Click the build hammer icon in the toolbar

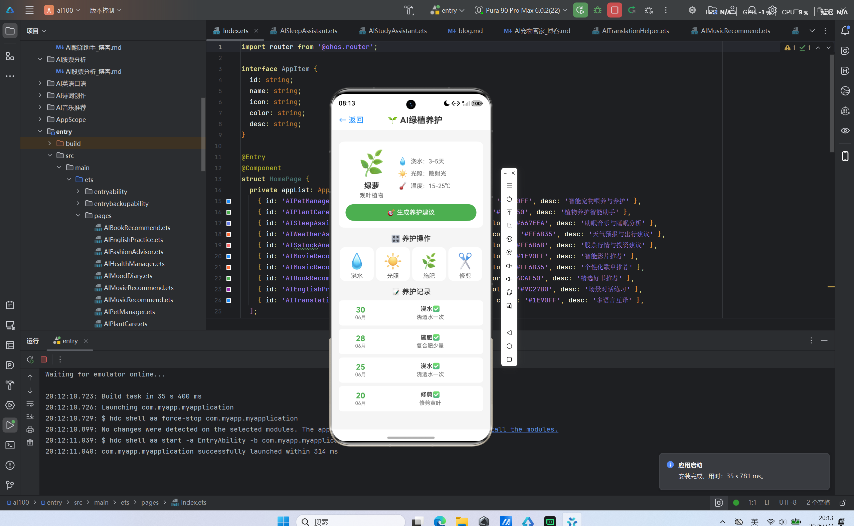coord(409,10)
